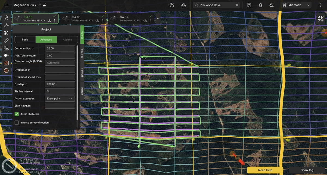Clear the Pinewood Cove search text
Viewport: 327px width, 175px height.
pyautogui.click(x=237, y=5)
